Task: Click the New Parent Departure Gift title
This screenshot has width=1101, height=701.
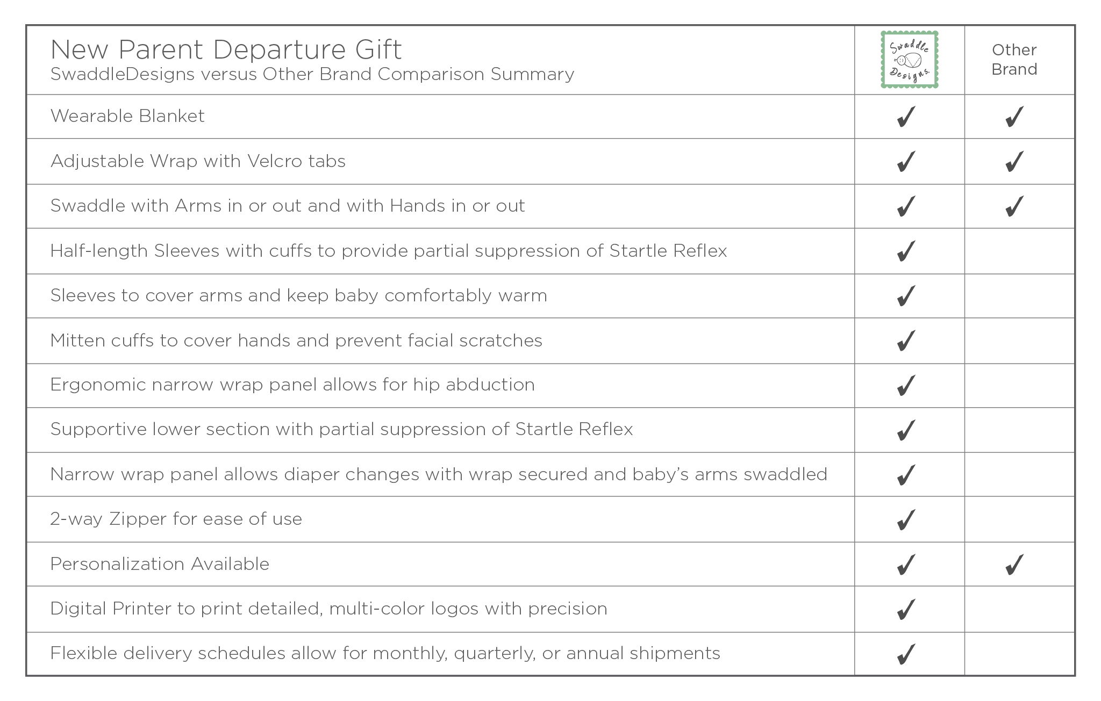Action: pos(226,49)
